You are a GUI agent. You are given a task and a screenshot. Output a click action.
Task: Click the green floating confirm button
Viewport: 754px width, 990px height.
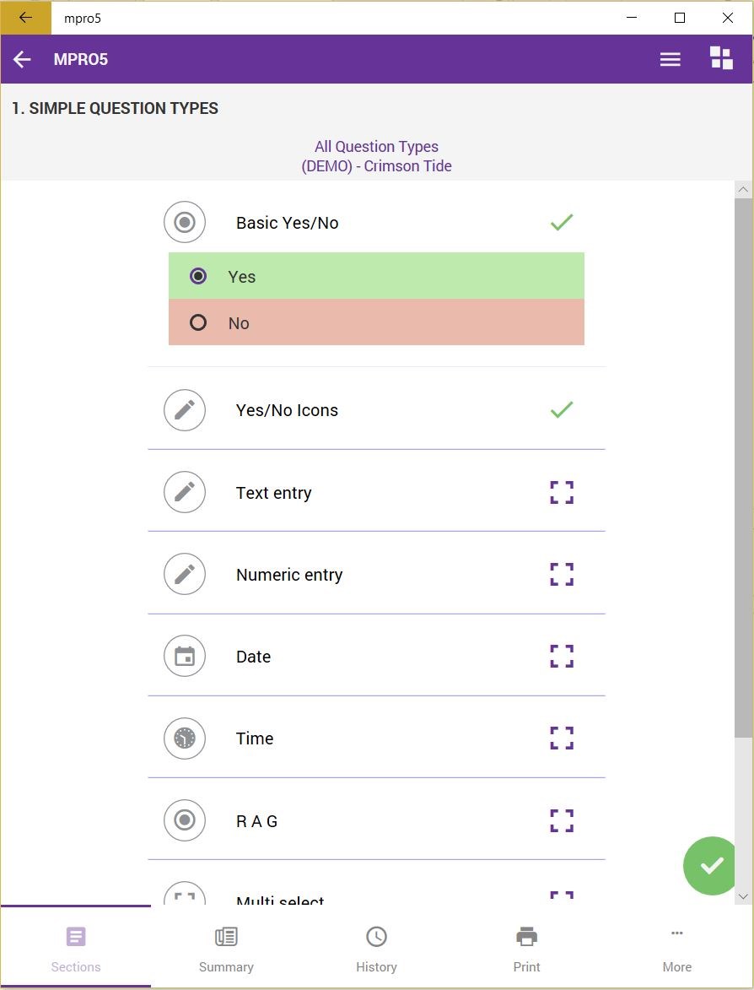pos(711,866)
